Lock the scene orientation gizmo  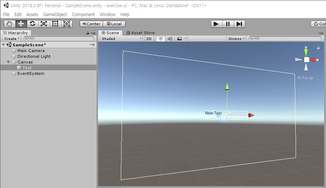coord(318,48)
